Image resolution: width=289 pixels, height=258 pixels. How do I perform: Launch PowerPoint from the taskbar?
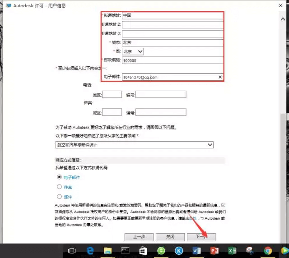(214, 251)
